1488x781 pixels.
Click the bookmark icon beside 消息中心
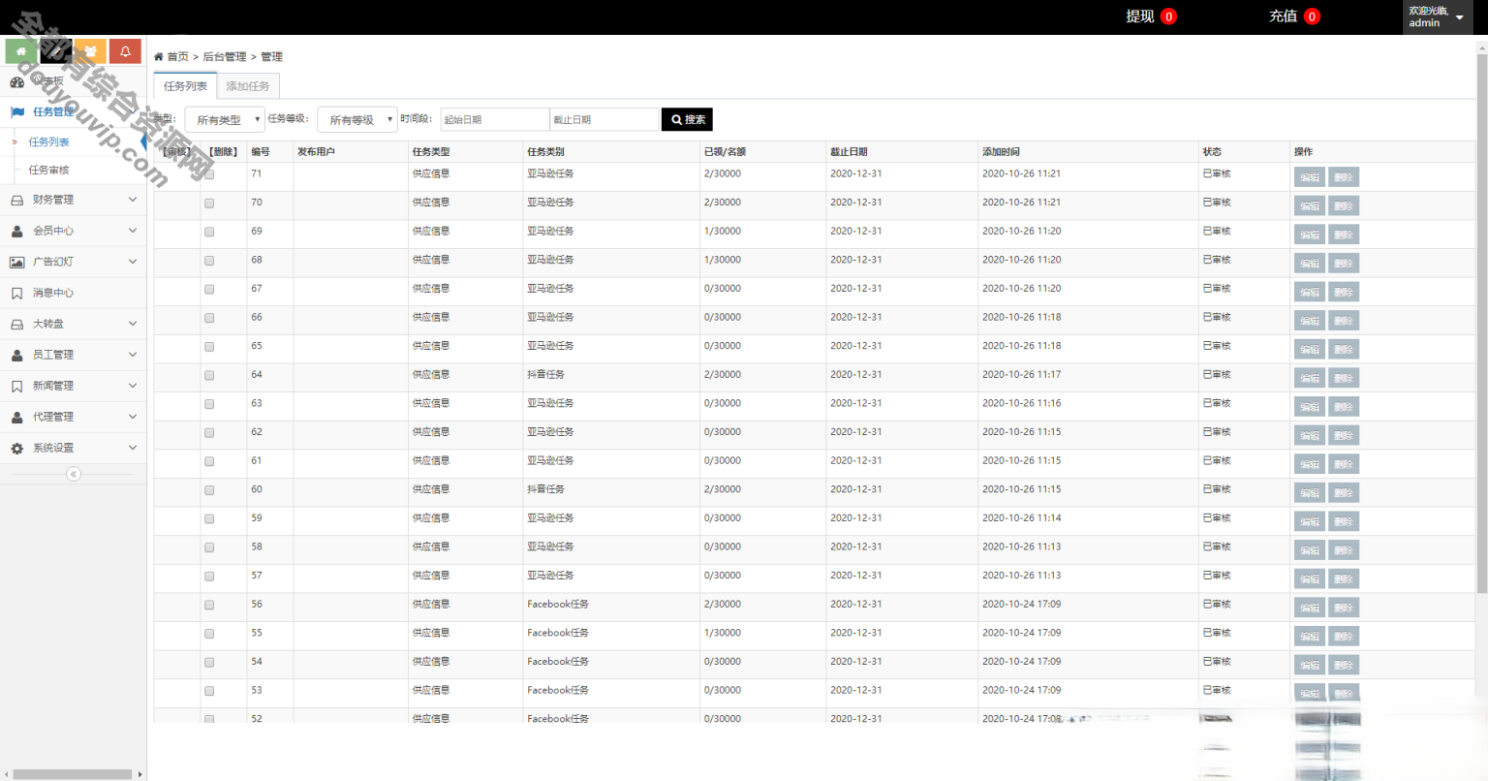[x=16, y=293]
